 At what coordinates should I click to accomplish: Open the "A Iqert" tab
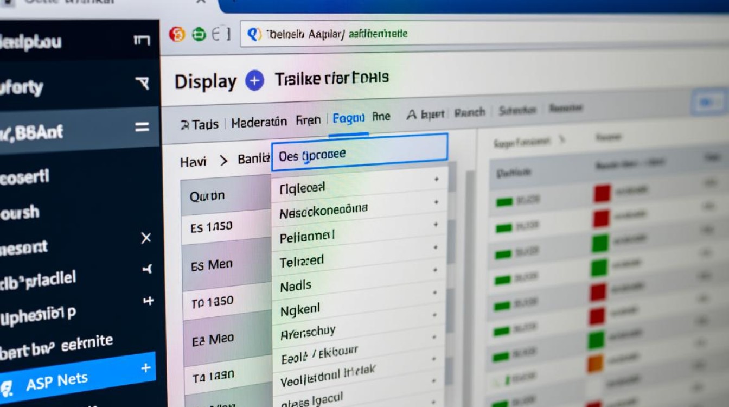pos(425,114)
